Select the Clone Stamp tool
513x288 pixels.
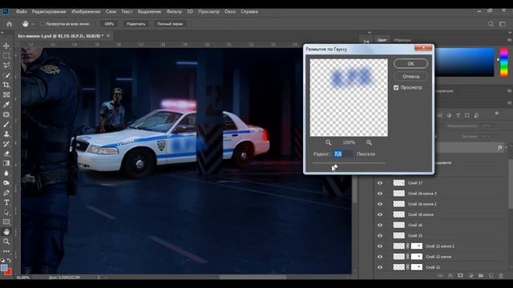(x=6, y=134)
